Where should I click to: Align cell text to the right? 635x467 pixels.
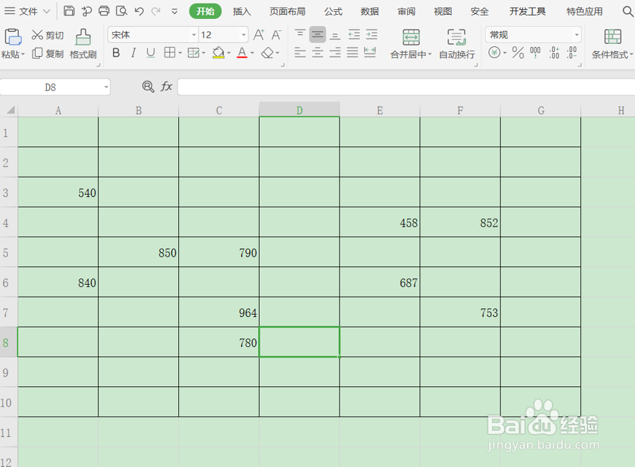(x=335, y=52)
